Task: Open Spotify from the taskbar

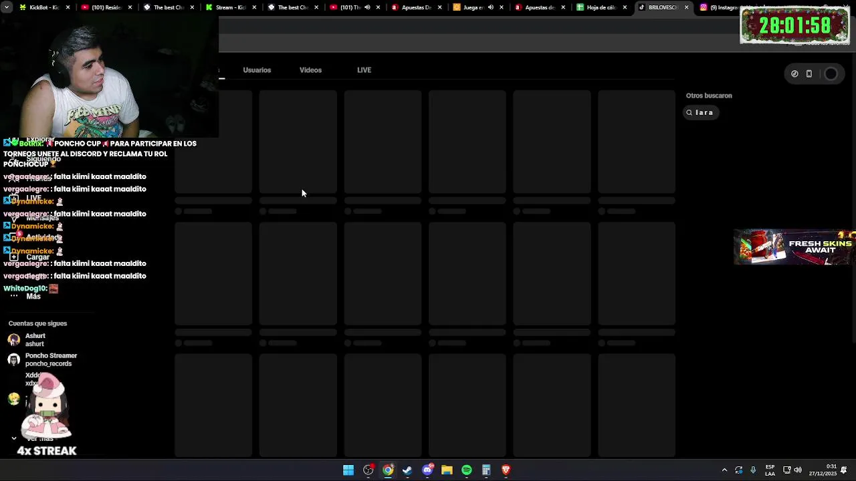Action: click(x=466, y=470)
